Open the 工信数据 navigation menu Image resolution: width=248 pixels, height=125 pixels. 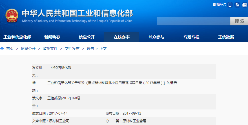(x=226, y=37)
